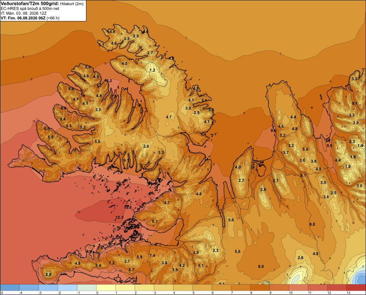This screenshot has width=366, height=295.
Task: Click the 10.2 temperature value on the map
Action: coord(108,81)
